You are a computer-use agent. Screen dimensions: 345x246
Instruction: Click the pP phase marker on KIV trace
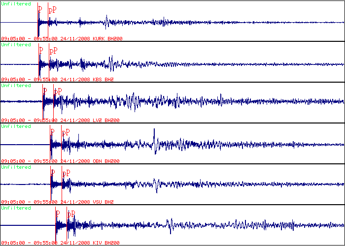point(71,214)
